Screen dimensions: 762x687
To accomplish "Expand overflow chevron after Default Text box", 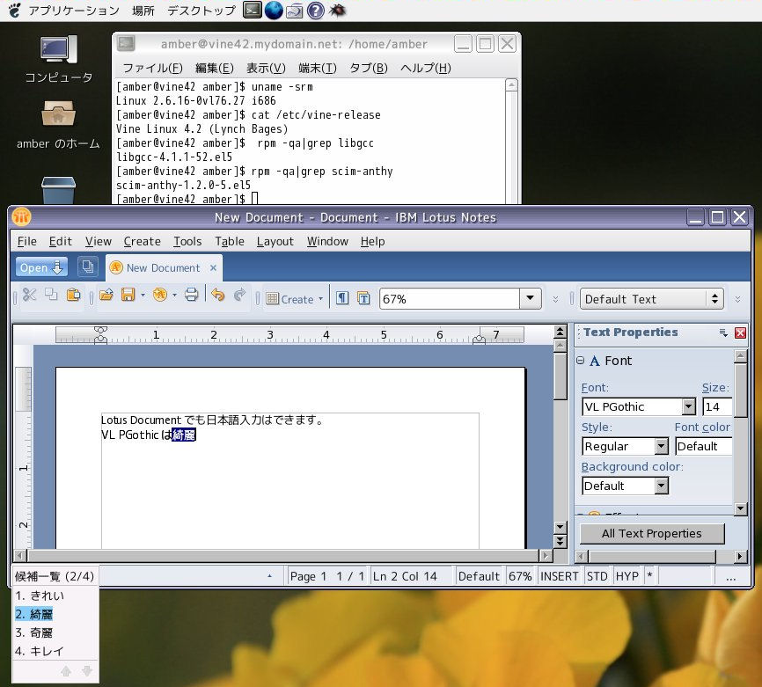I will 737,299.
